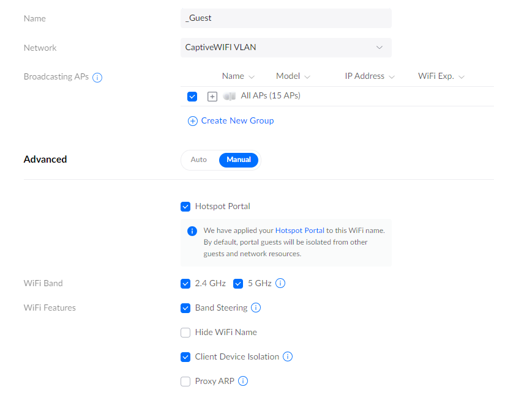Open the Network dropdown showing CaptiveWIFI VLAN
The image size is (516, 395).
[286, 48]
